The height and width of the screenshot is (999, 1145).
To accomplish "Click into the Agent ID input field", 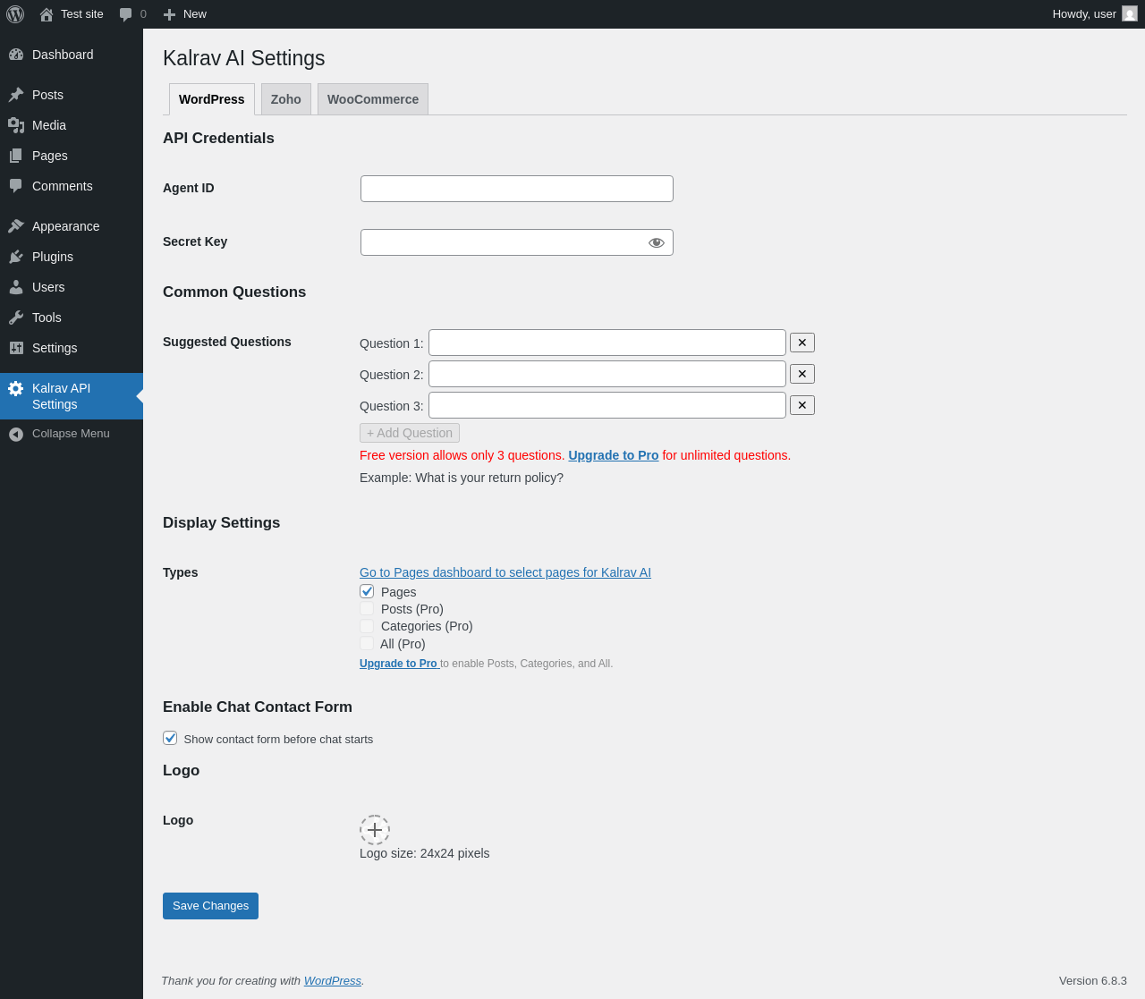I will pos(517,189).
